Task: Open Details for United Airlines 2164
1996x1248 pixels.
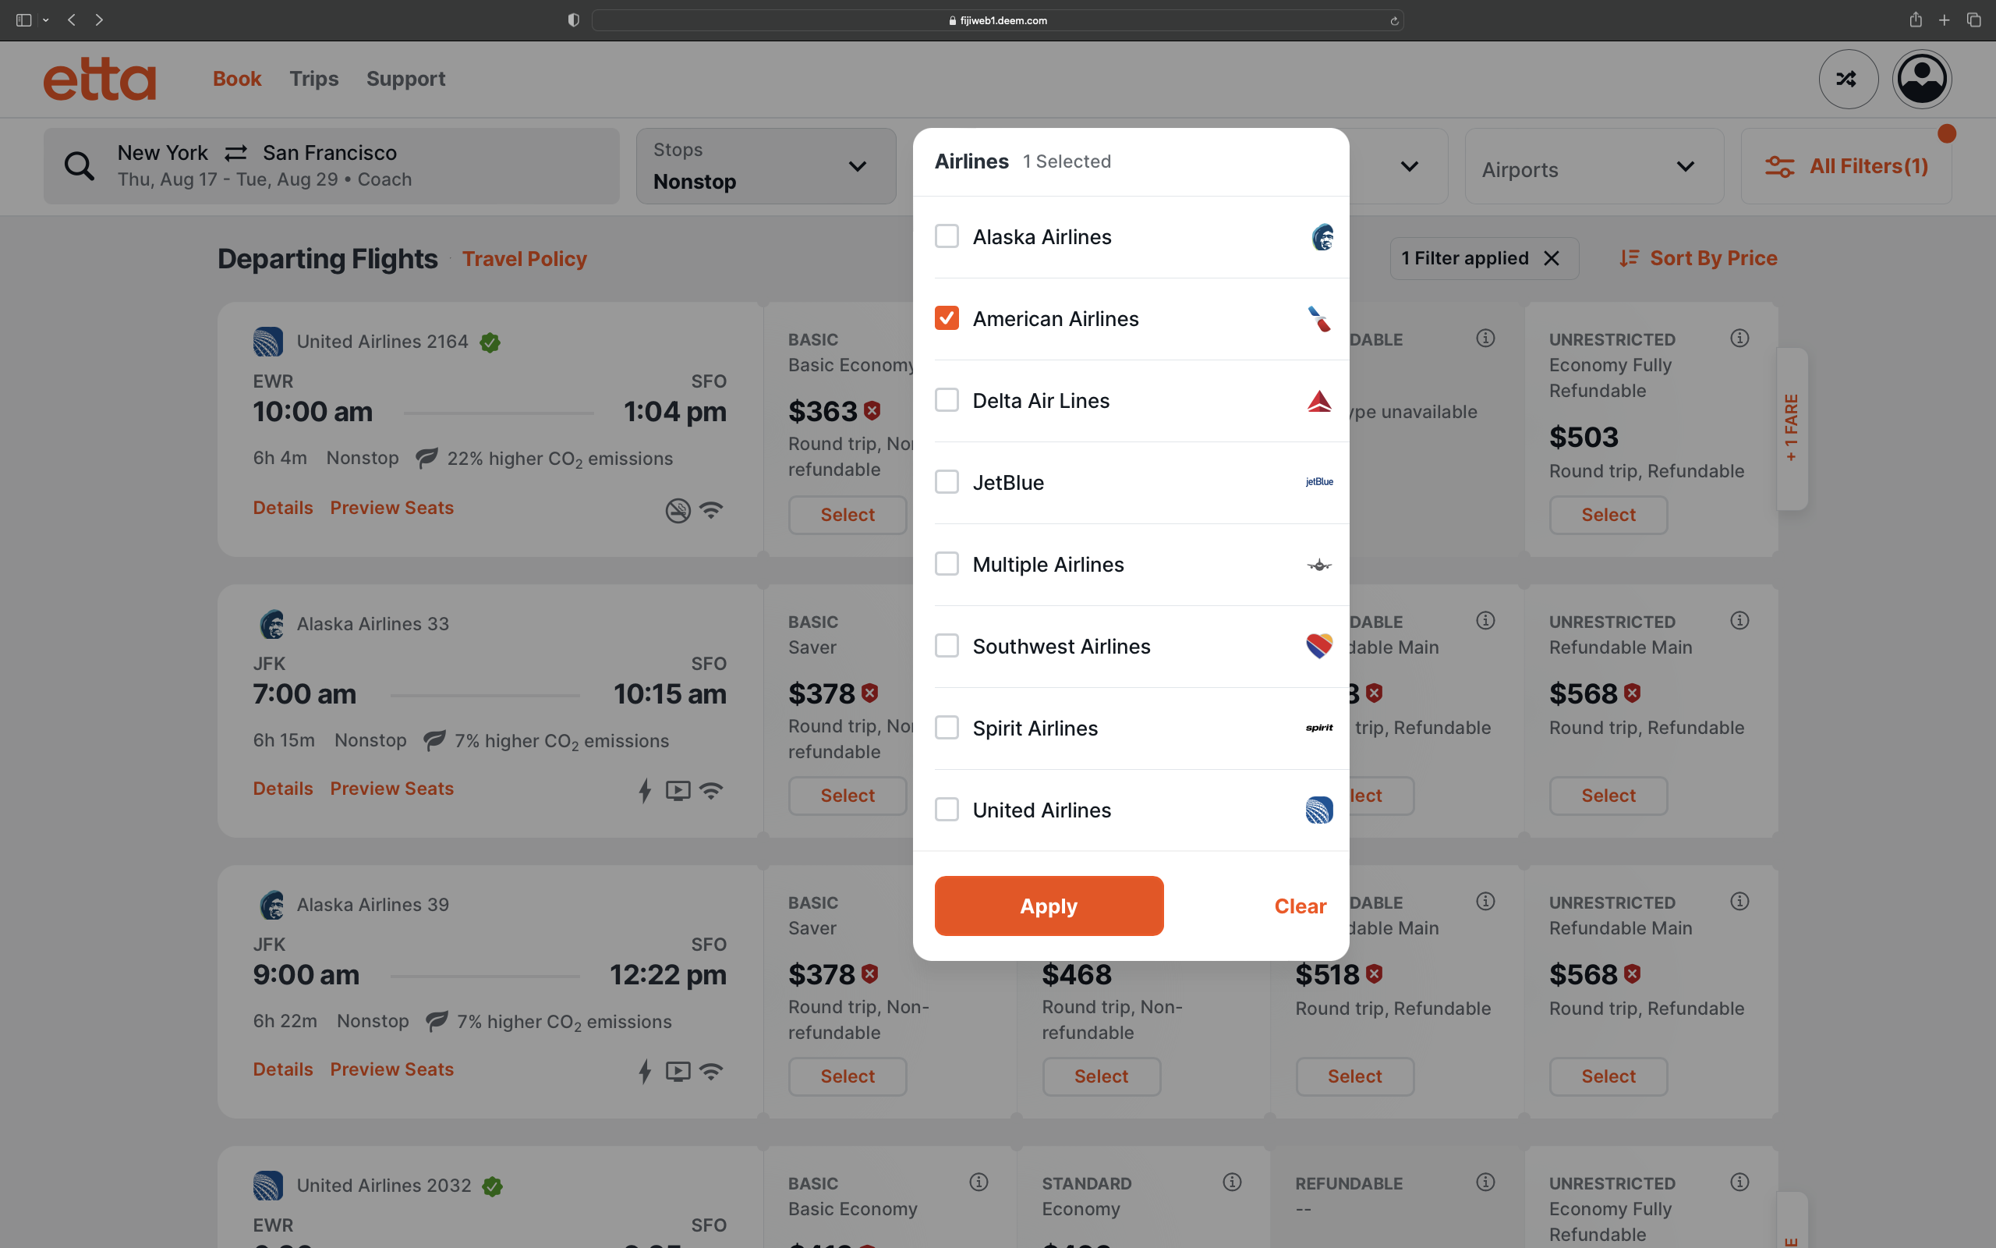Action: tap(282, 508)
